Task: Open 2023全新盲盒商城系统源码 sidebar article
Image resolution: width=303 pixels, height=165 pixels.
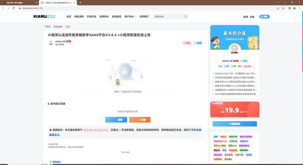Action: pos(235,94)
